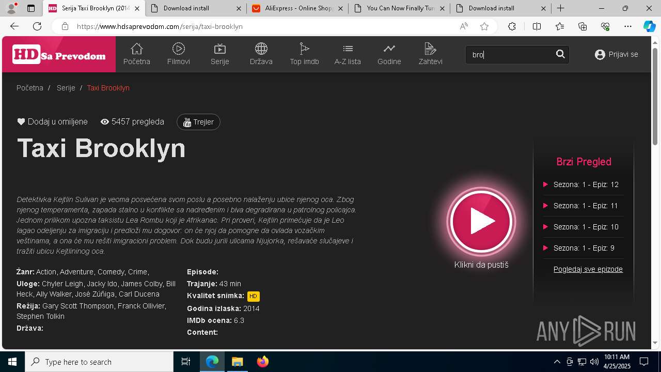Open the notification center
The height and width of the screenshot is (372, 661).
644,362
